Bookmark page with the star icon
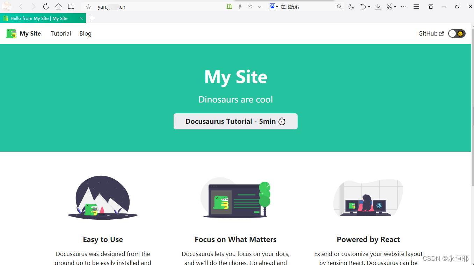 [x=88, y=7]
